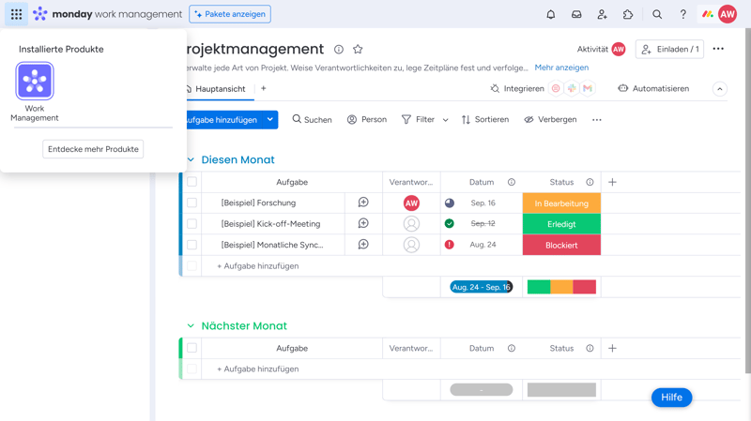Click Entdecke mehr Produkte button
This screenshot has height=421, width=751.
point(93,149)
